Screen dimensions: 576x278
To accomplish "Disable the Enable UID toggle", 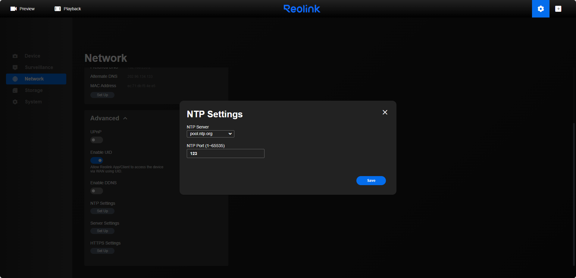I will [96, 160].
